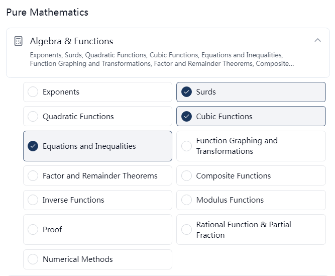Collapse the Algebra & Functions section chevron

tap(318, 40)
